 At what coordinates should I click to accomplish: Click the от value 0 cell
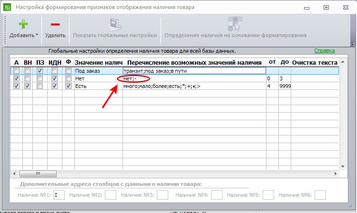[272, 78]
